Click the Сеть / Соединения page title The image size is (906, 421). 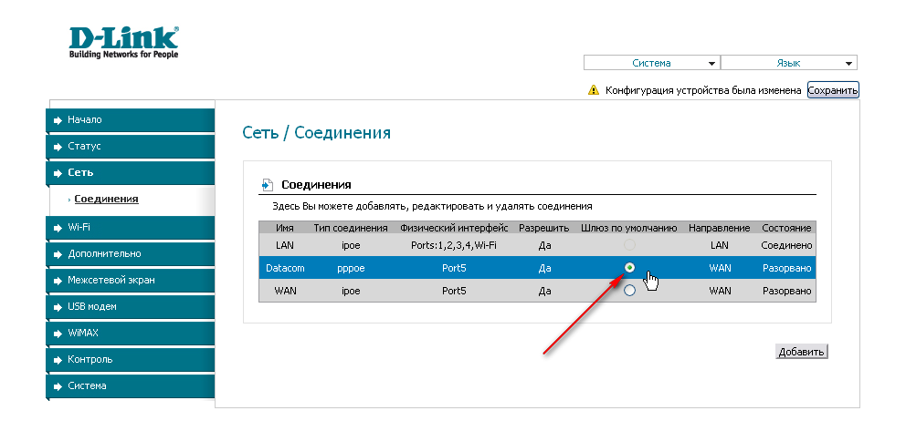click(317, 133)
